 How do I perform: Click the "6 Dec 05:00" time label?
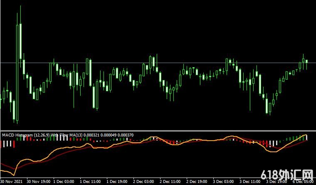304,181
